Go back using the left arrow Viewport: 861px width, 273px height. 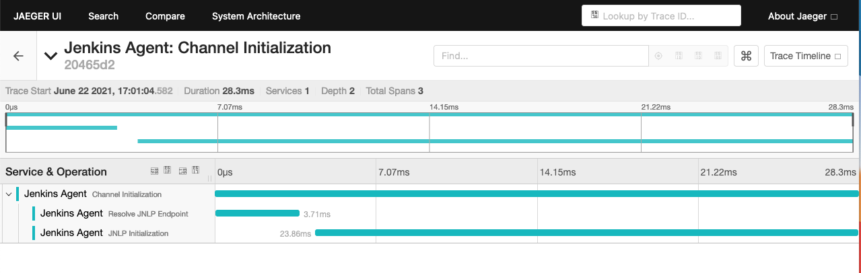coord(18,56)
